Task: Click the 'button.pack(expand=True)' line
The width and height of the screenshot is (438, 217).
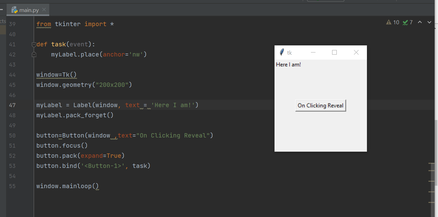Action: tap(80, 156)
